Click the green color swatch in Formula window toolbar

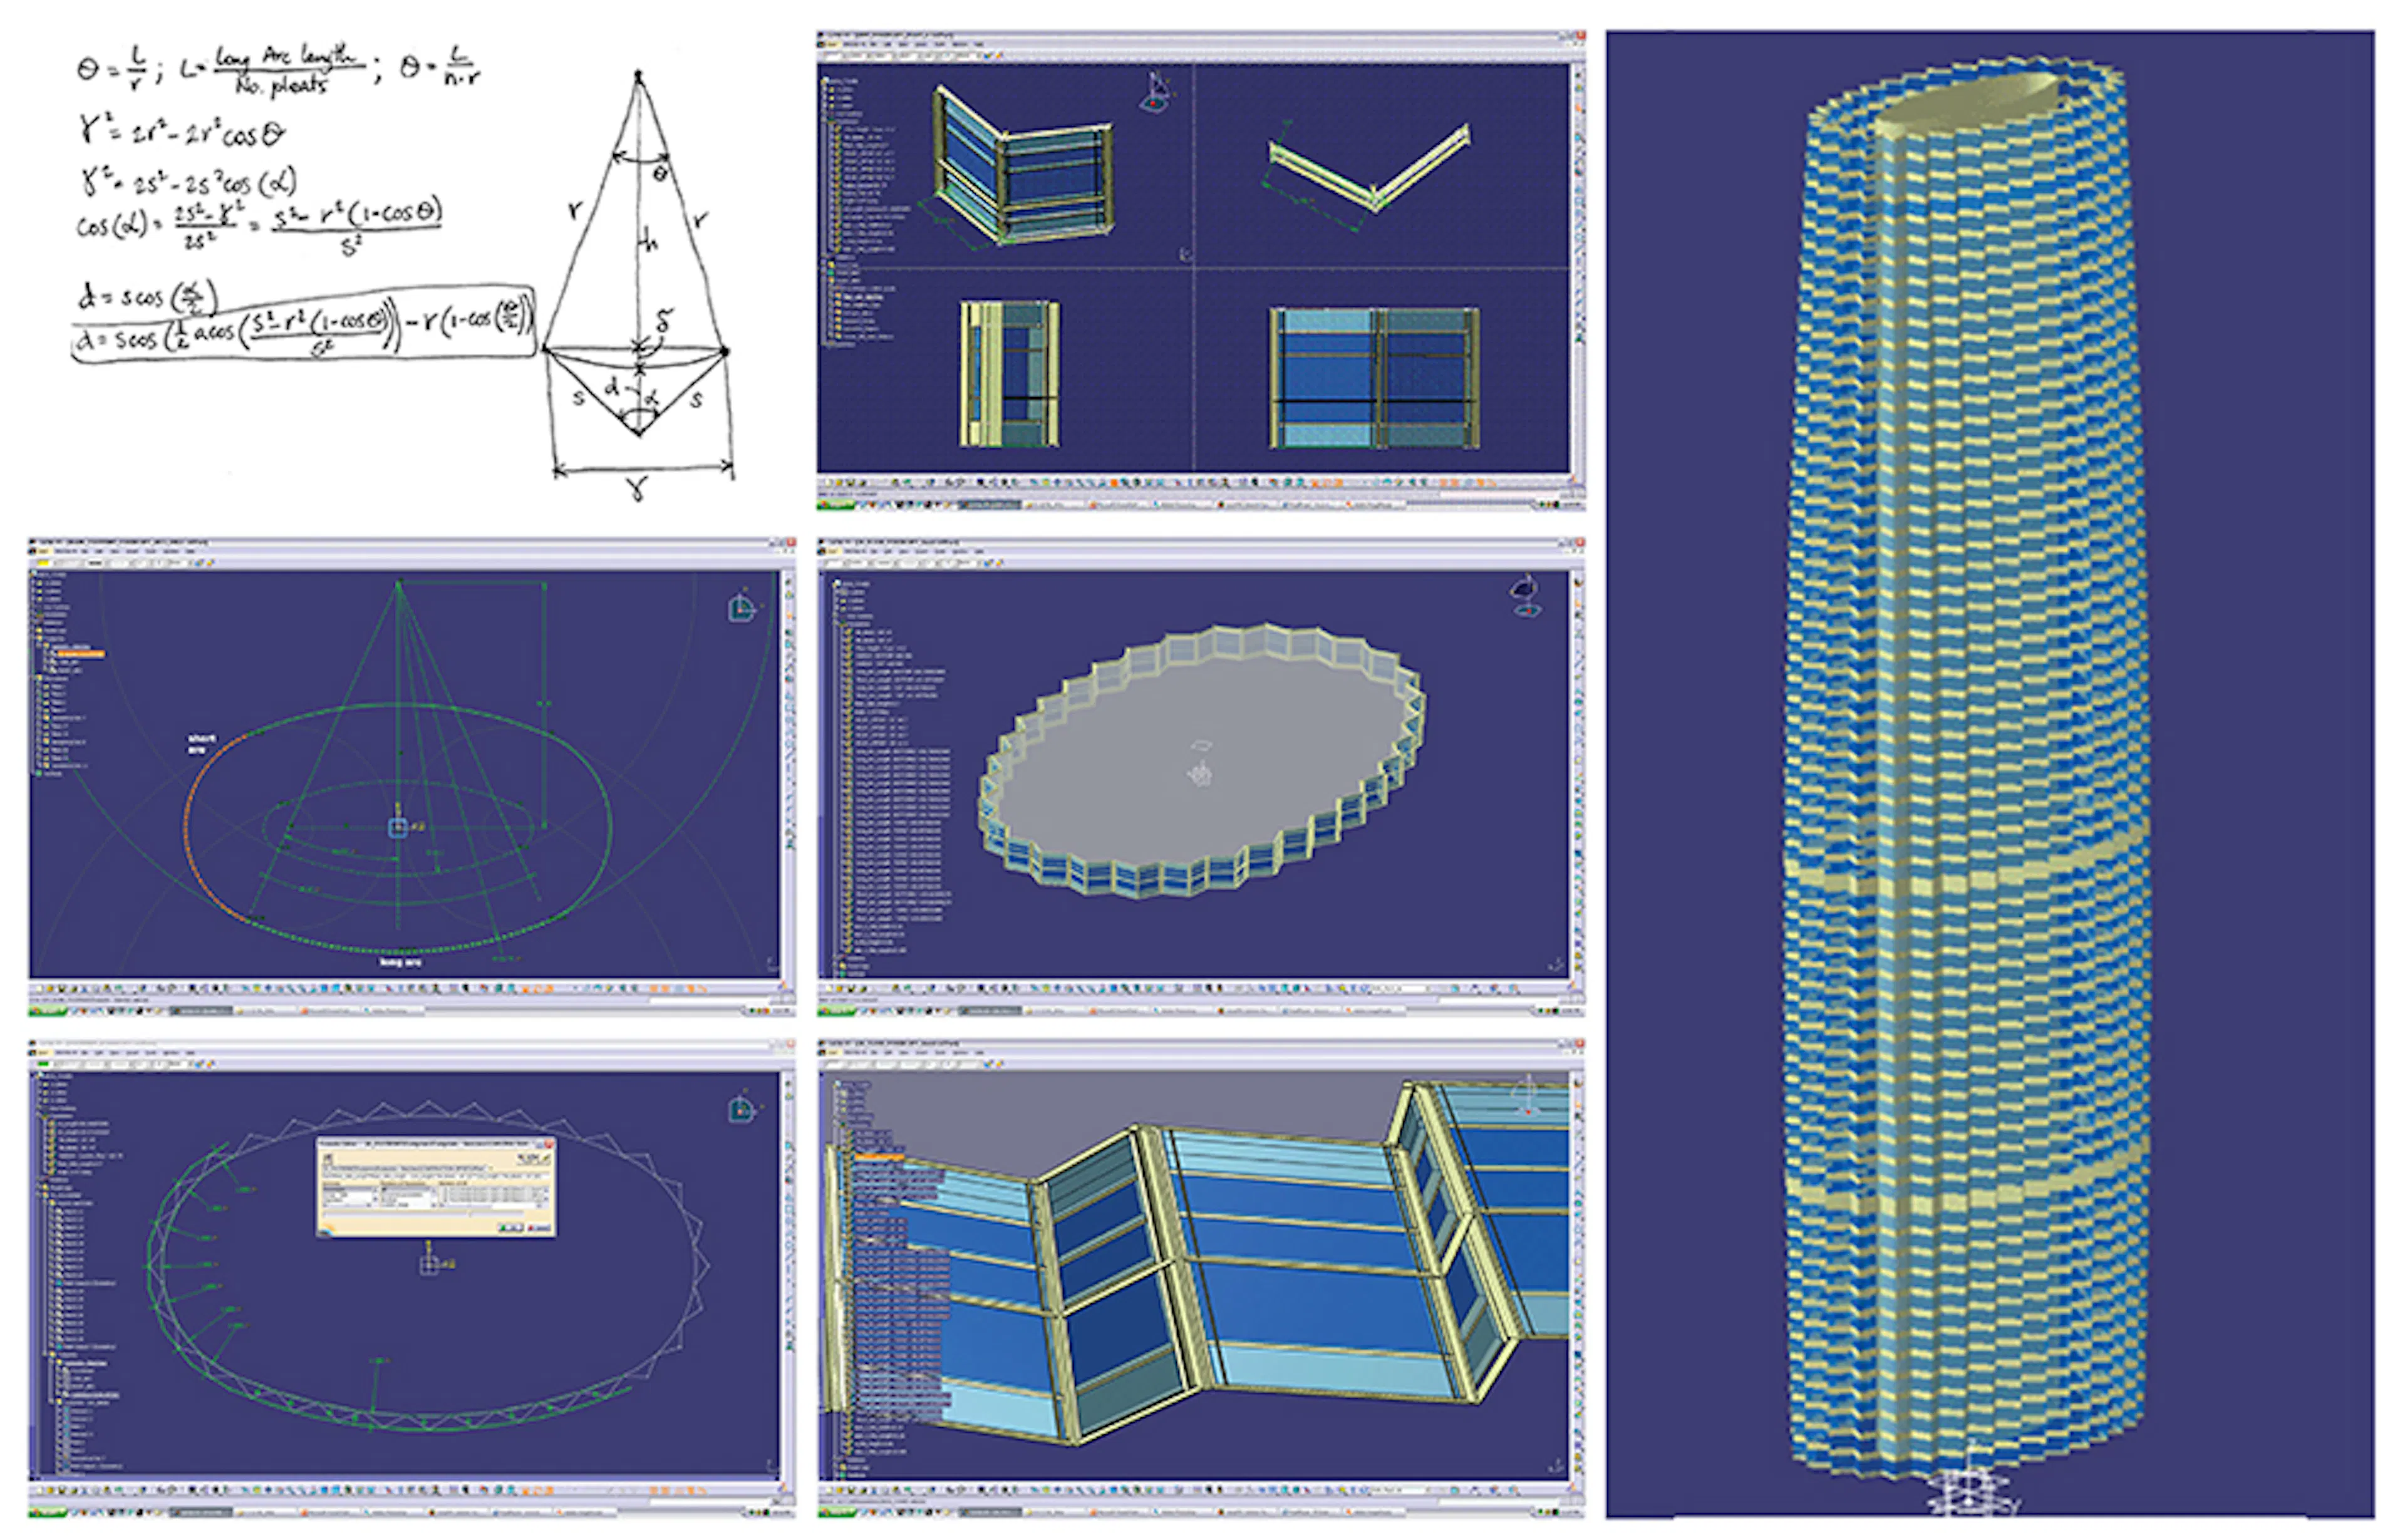click(43, 1065)
